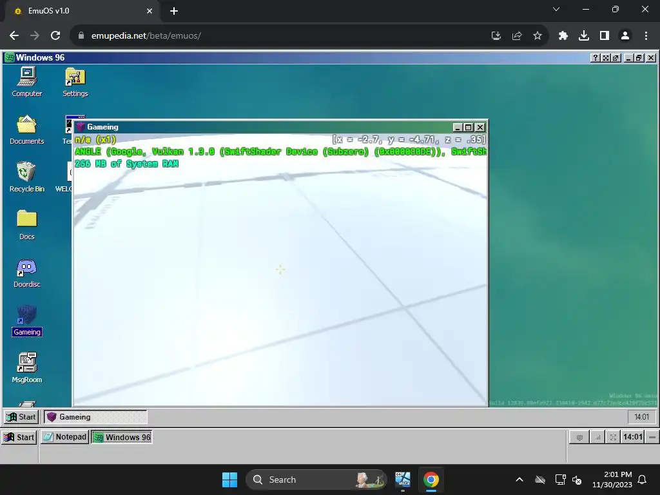Screen dimensions: 660x495
Task: View site info via the lock icon
Action: tap(81, 36)
